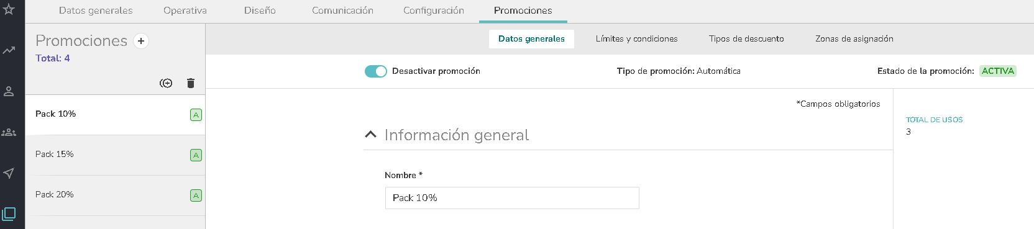The image size is (1034, 229).
Task: Switch to the Operativa tab
Action: click(x=185, y=11)
